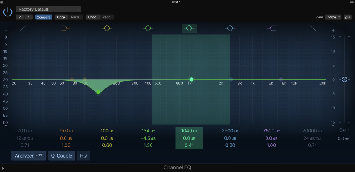Click the 75.0 Hz frequency value
The width and height of the screenshot is (355, 172).
point(66,131)
